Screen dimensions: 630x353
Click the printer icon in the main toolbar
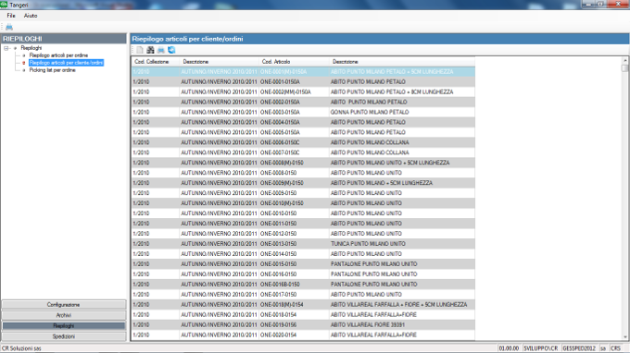(9, 27)
